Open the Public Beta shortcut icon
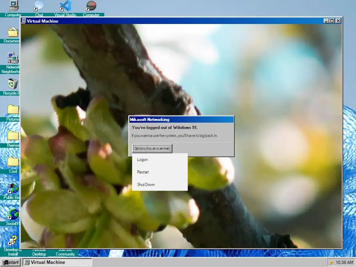This screenshot has height=267, width=356. click(13, 188)
